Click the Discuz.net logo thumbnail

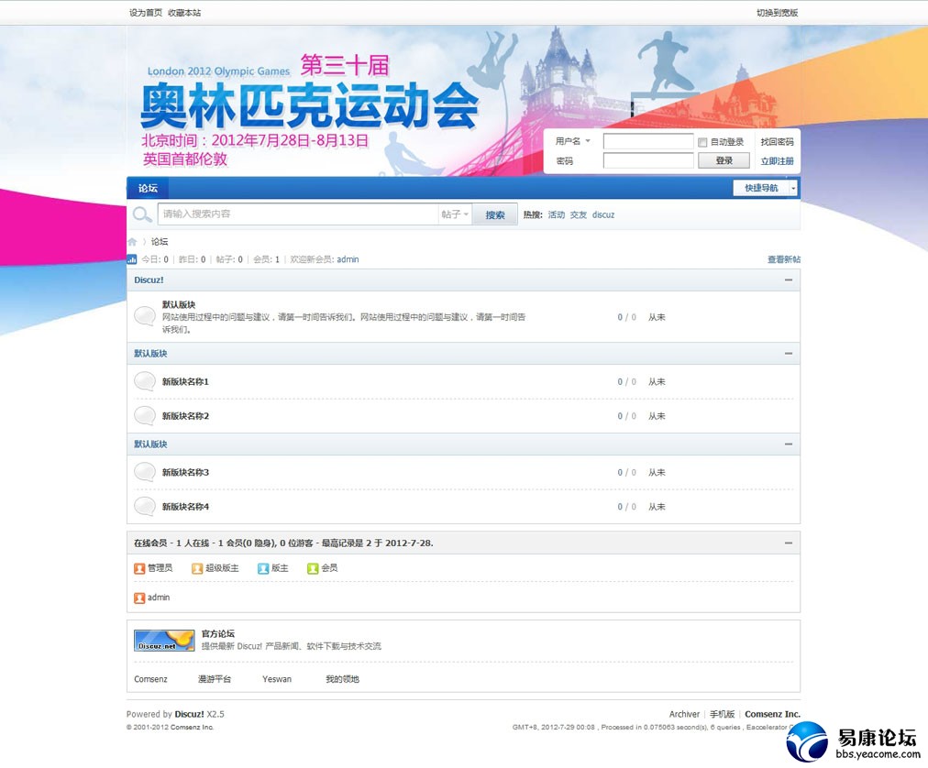tap(164, 641)
